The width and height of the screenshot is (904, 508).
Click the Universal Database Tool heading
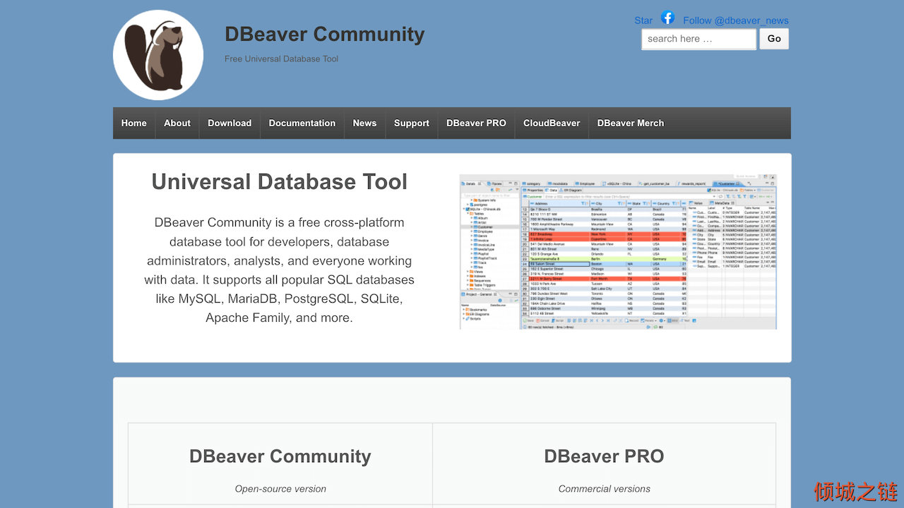coord(280,182)
